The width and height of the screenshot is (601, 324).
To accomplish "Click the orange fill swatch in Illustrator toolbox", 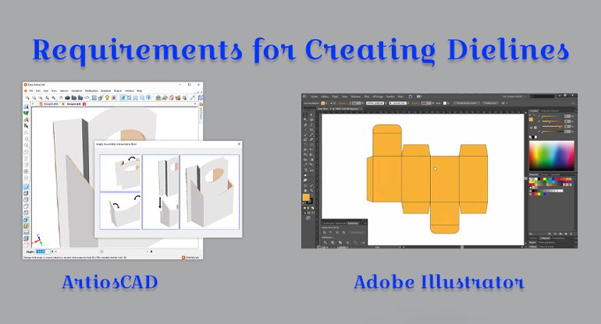I will (306, 197).
